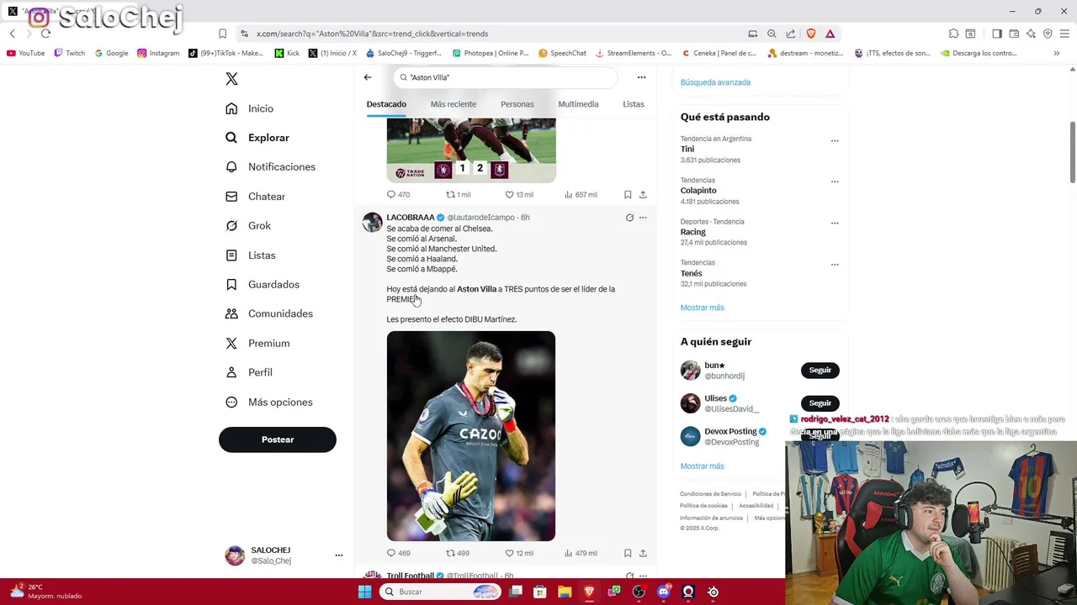Open the options menu for the Tini trend
The image size is (1077, 605).
835,141
